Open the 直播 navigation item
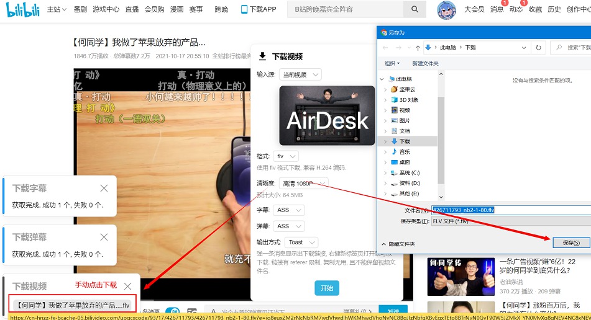This screenshot has width=591, height=320. coord(132,9)
